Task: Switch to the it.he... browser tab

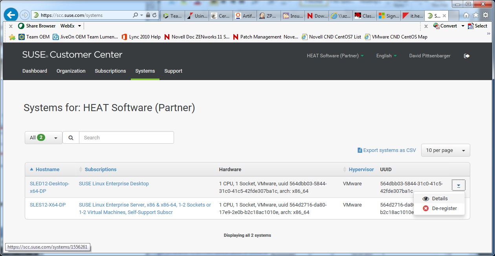Action: (x=412, y=16)
